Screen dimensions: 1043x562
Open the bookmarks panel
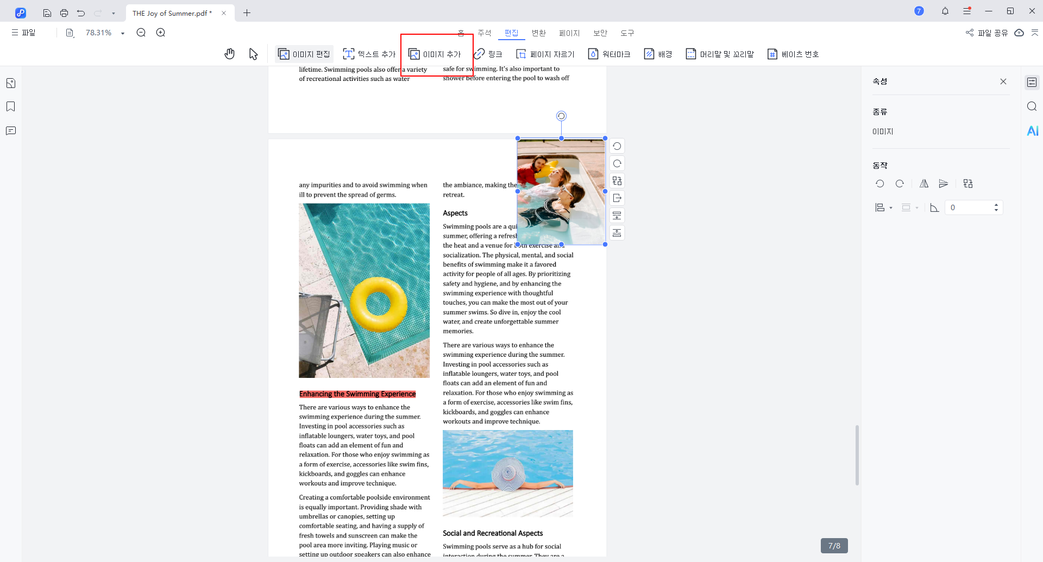click(11, 106)
